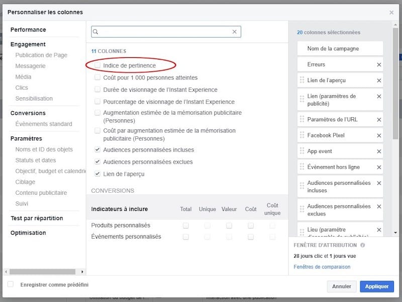This screenshot has height=302, width=402.
Task: Remove Évènement hors ligne column
Action: pyautogui.click(x=379, y=167)
